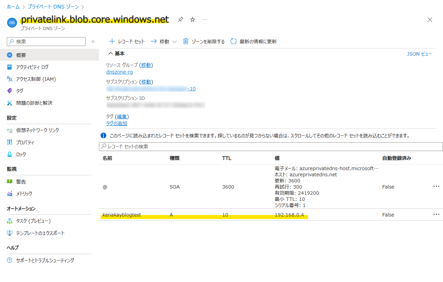Go to 仮想ネットワーク リンク settings
Viewport: 443px width, 282px height.
click(37, 130)
